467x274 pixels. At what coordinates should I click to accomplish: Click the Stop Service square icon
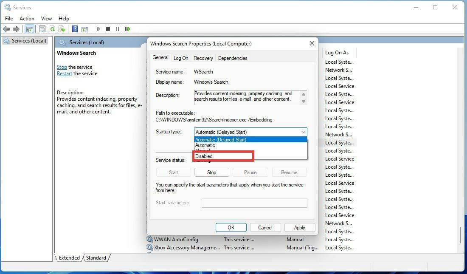pyautogui.click(x=108, y=29)
